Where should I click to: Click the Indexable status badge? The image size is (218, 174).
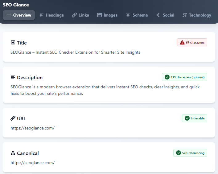pyautogui.click(x=195, y=118)
